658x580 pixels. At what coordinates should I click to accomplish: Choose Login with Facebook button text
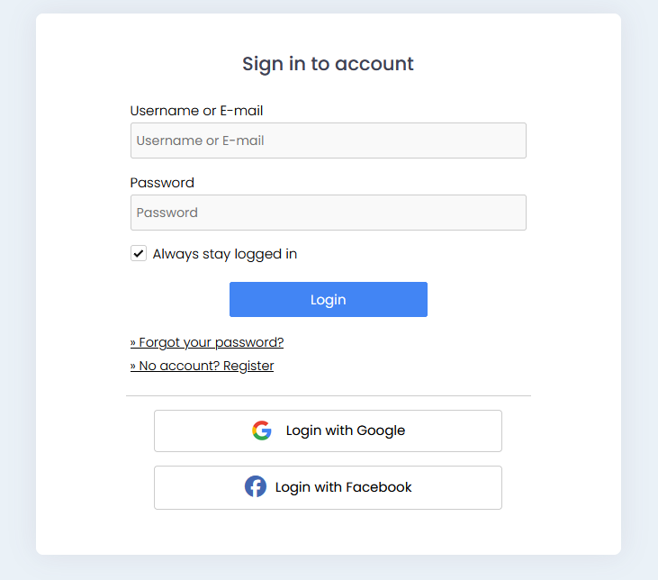[344, 487]
